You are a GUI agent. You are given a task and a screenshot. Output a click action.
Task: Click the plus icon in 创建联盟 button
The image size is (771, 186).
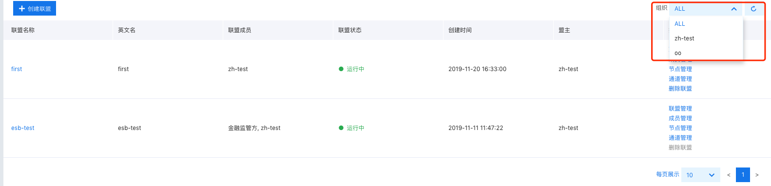point(21,9)
